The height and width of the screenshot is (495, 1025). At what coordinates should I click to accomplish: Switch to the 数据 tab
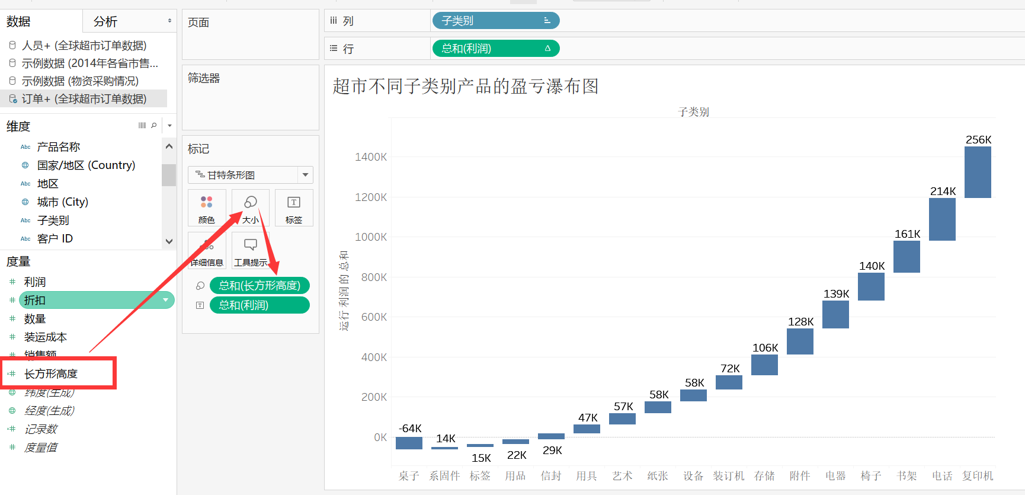tap(18, 21)
